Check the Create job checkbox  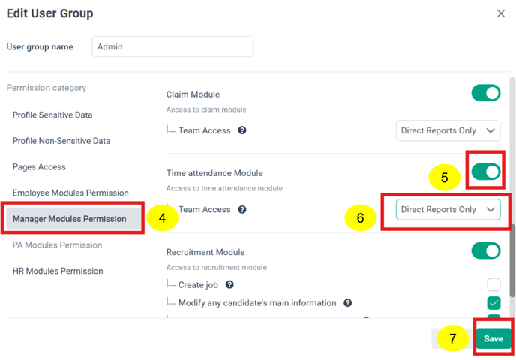493,285
